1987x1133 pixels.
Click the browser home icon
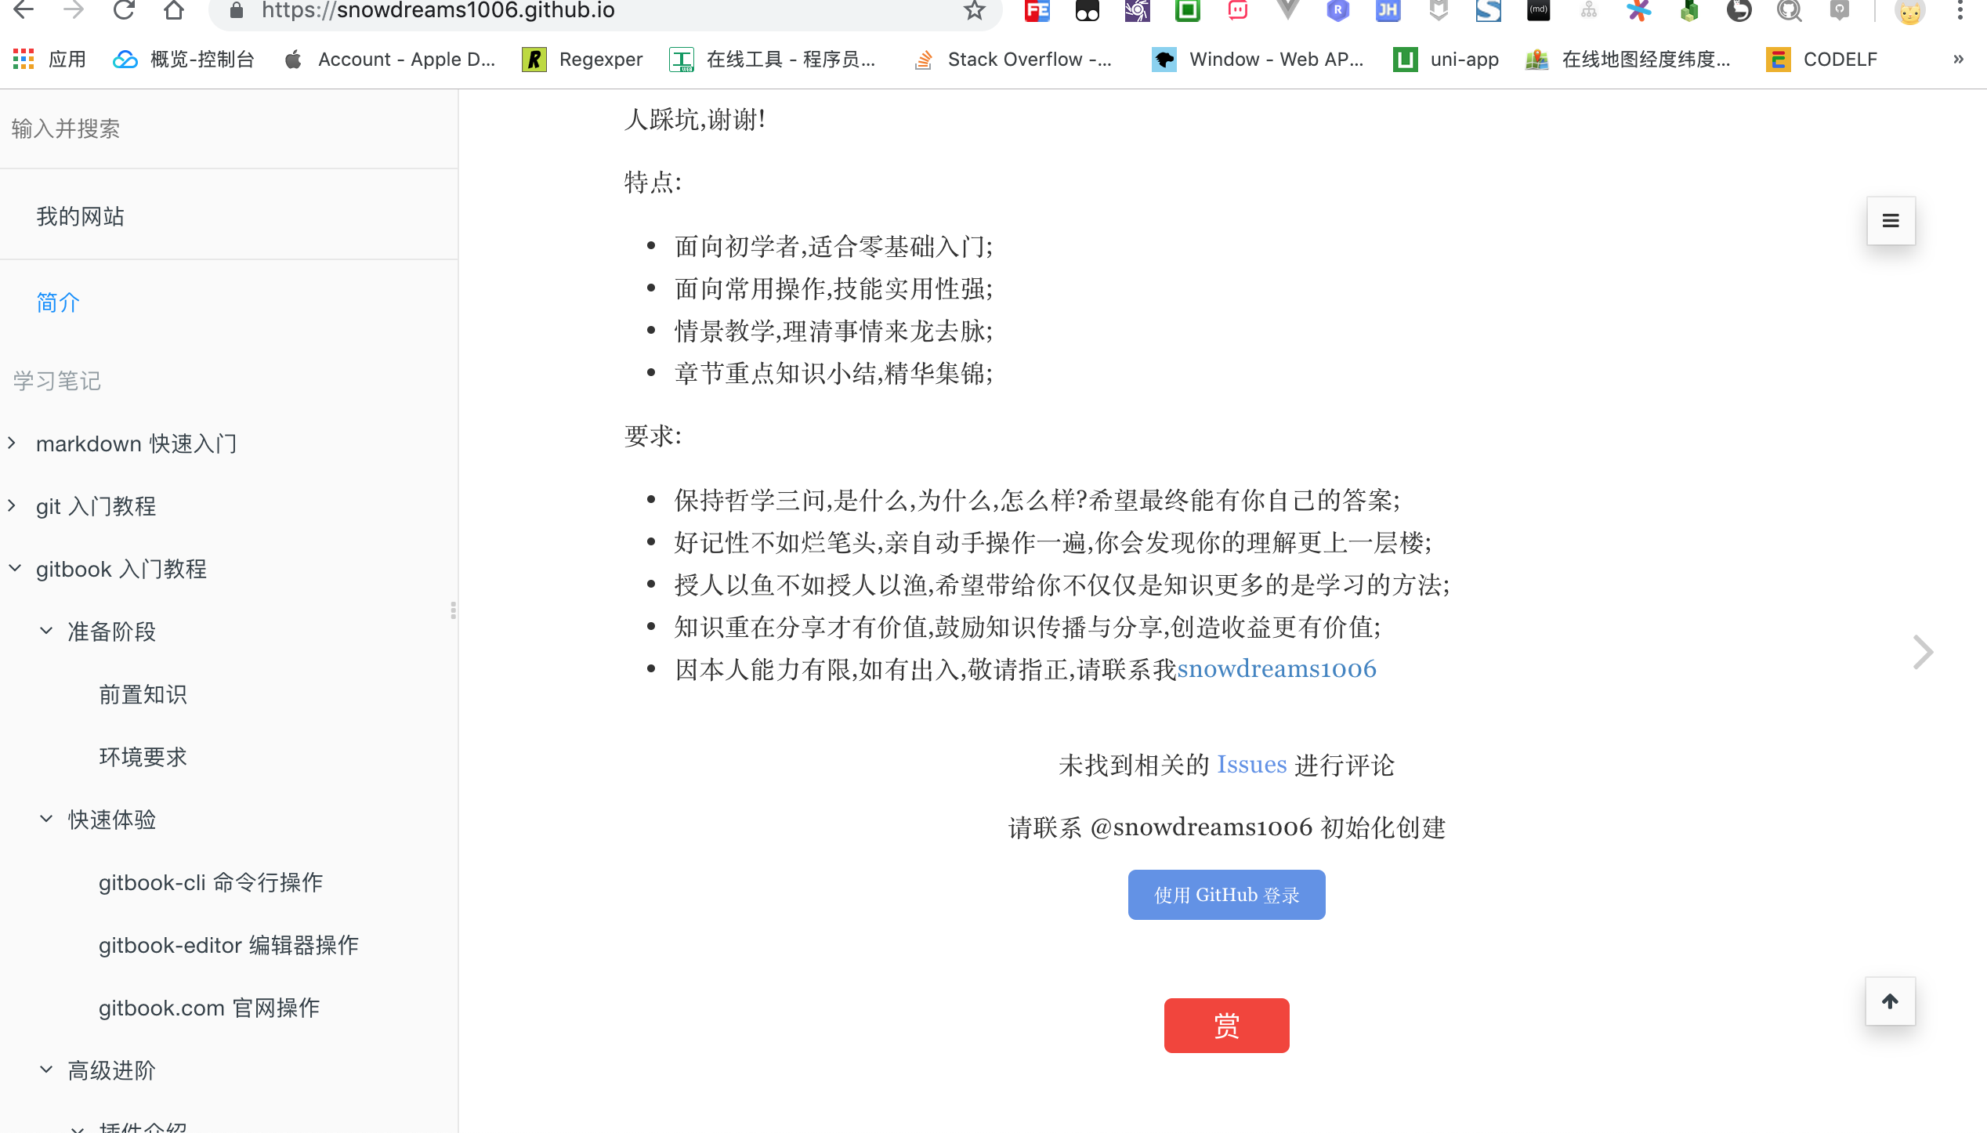pyautogui.click(x=174, y=12)
